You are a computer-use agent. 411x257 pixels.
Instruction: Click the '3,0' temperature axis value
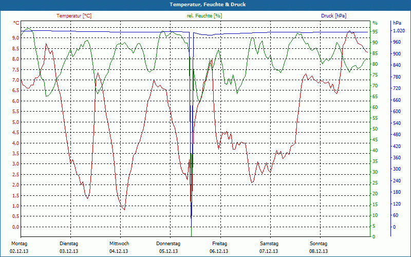(x=16, y=164)
